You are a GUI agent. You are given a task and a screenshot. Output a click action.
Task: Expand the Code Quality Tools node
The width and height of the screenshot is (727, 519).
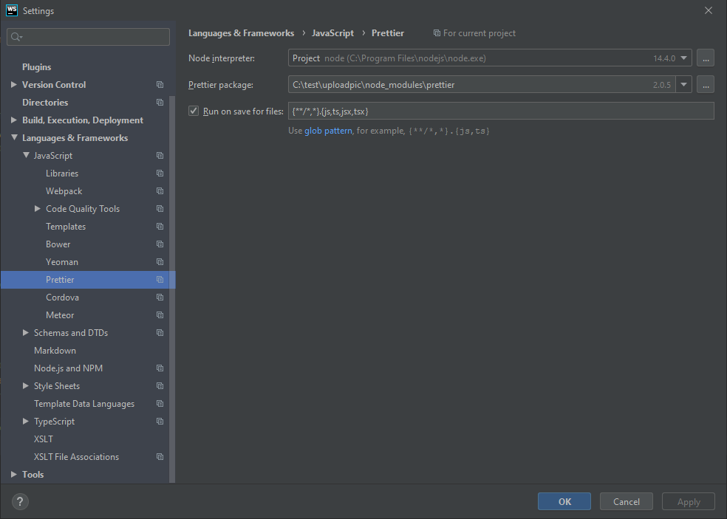(38, 209)
